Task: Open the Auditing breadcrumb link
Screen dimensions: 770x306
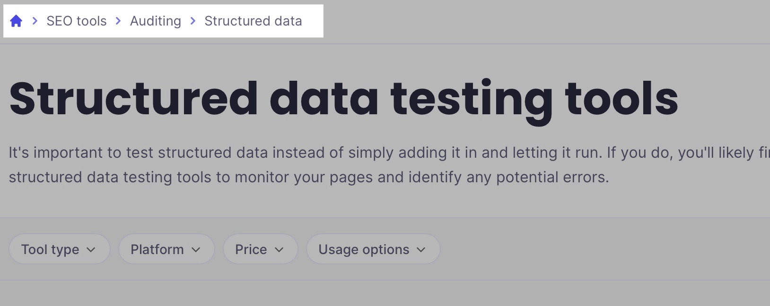Action: click(155, 21)
